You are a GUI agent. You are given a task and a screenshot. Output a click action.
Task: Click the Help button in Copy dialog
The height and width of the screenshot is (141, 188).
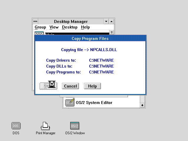pyautogui.click(x=93, y=86)
